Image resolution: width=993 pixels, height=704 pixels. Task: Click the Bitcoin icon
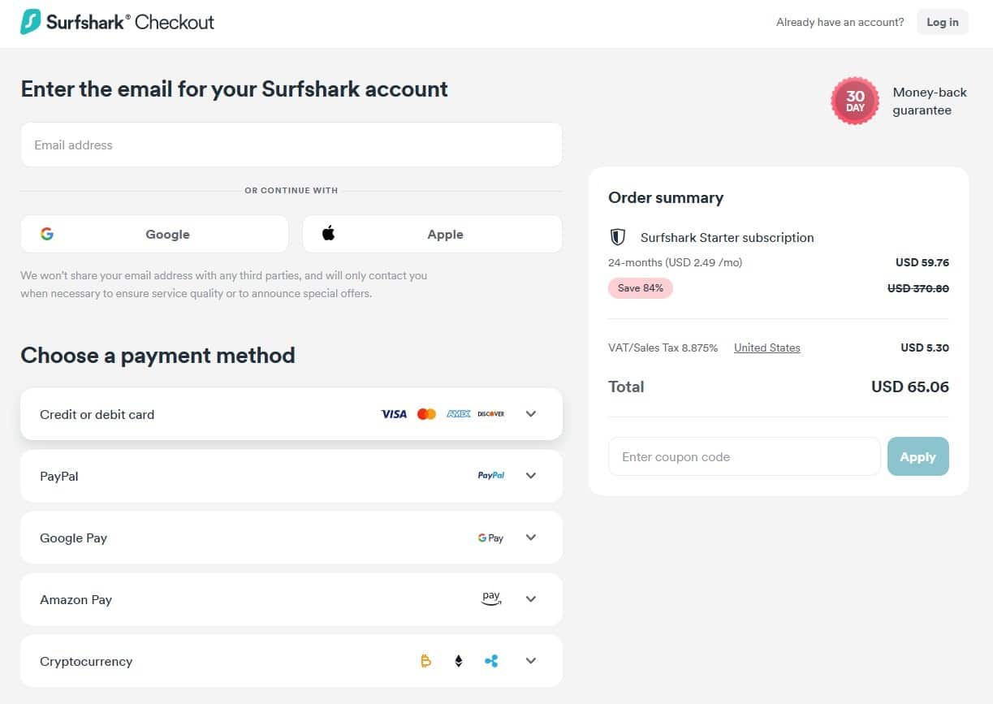pyautogui.click(x=426, y=662)
